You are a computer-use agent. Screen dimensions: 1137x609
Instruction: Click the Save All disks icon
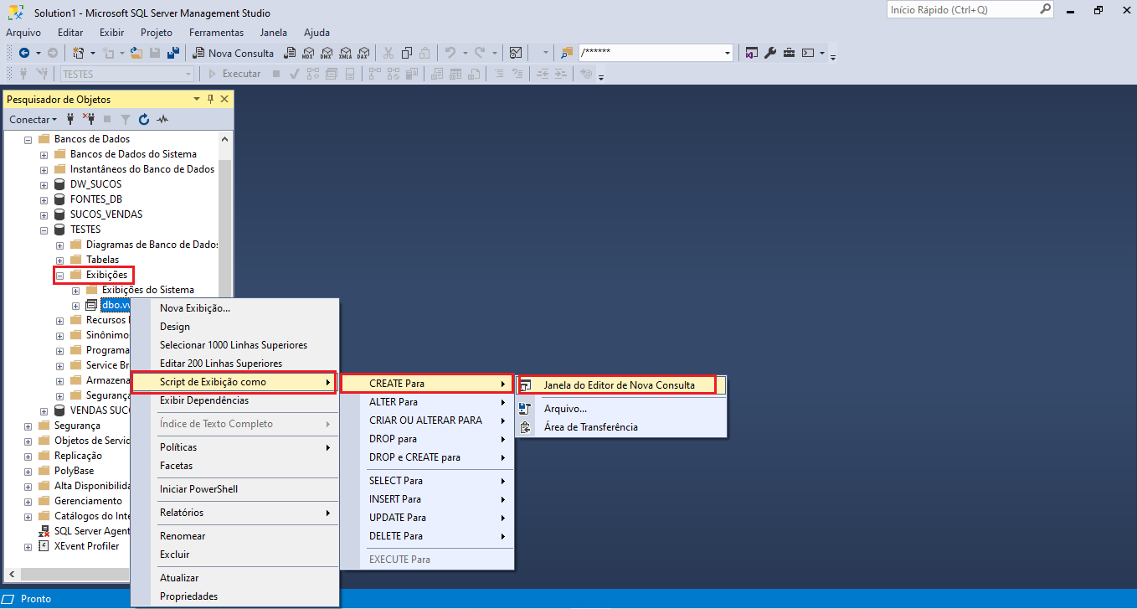(x=173, y=53)
